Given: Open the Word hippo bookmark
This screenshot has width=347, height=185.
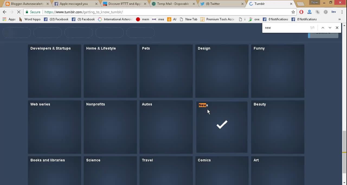Looking at the screenshot, I should 30,19.
